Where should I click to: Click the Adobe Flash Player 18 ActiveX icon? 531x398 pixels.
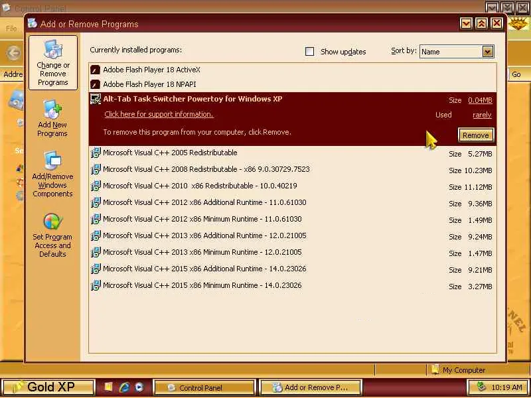96,70
